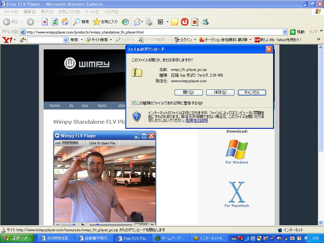Click the 保存(S) save button
Viewport: 324px width, 243px height.
tap(220, 92)
